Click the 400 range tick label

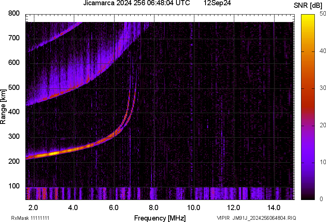[14, 112]
